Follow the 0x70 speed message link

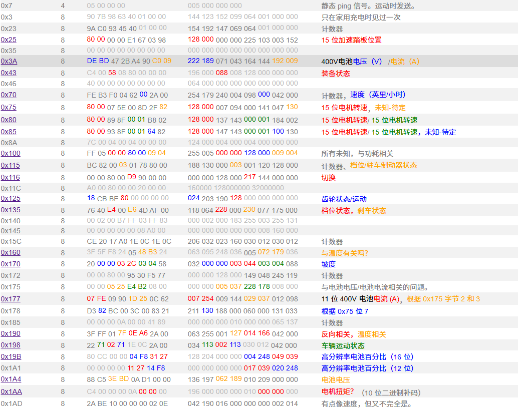[9, 95]
